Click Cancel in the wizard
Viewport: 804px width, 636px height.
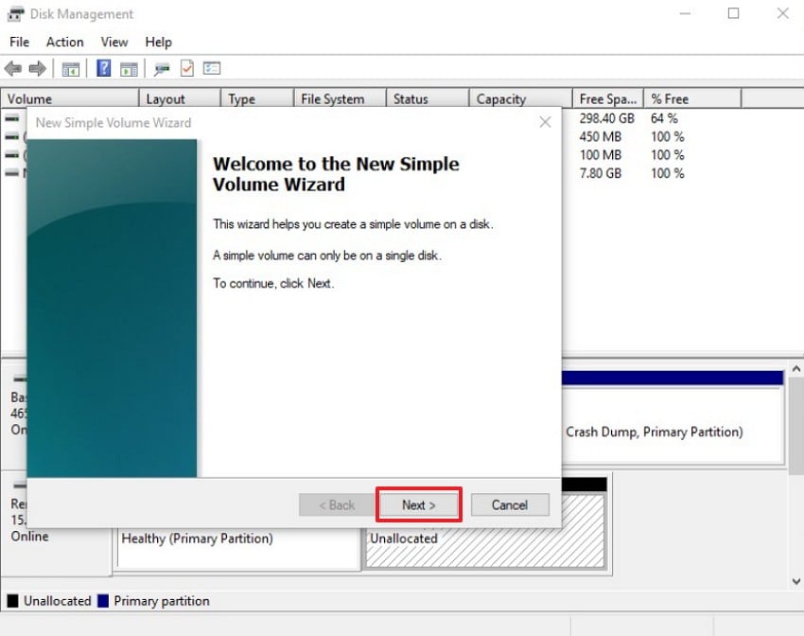[510, 505]
